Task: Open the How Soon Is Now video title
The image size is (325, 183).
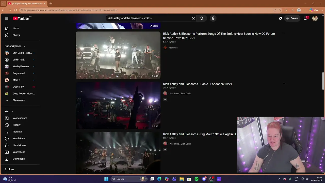Action: pos(219,36)
